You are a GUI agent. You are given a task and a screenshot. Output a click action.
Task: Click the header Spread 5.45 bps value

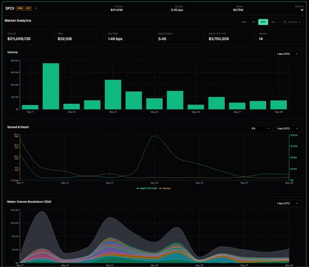pyautogui.click(x=177, y=10)
